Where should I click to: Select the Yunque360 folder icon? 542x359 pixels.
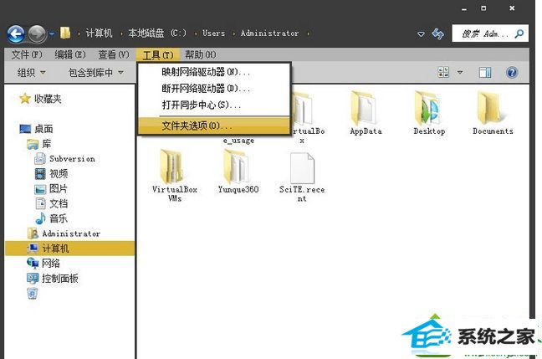[238, 167]
